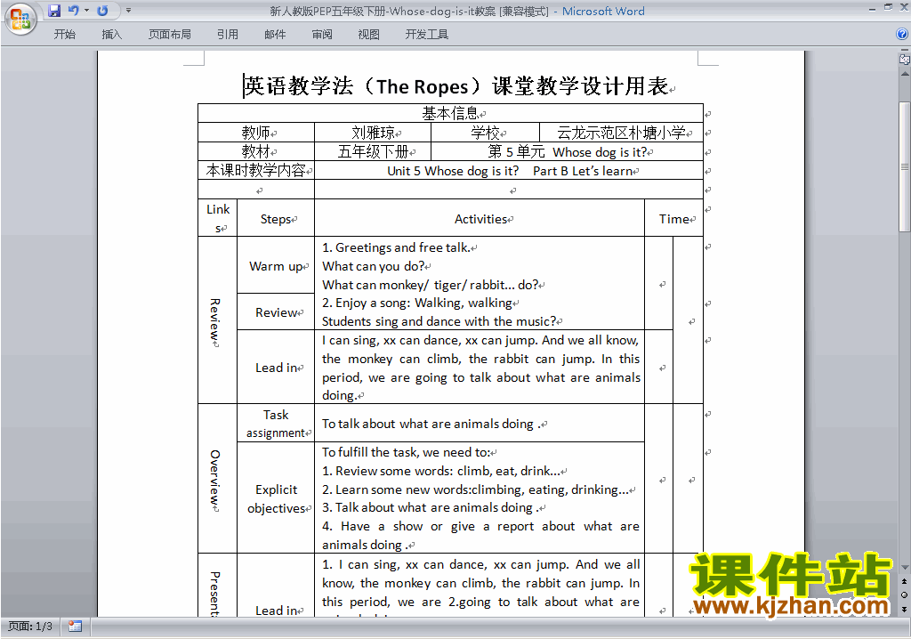
Task: Click the line What can you do?
Action: coord(374,266)
